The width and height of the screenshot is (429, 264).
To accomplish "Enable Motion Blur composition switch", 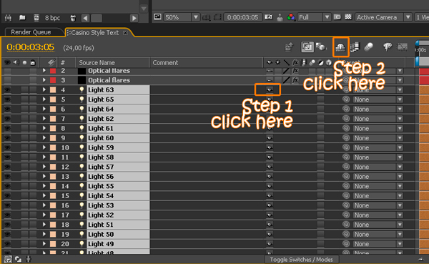I will click(369, 47).
